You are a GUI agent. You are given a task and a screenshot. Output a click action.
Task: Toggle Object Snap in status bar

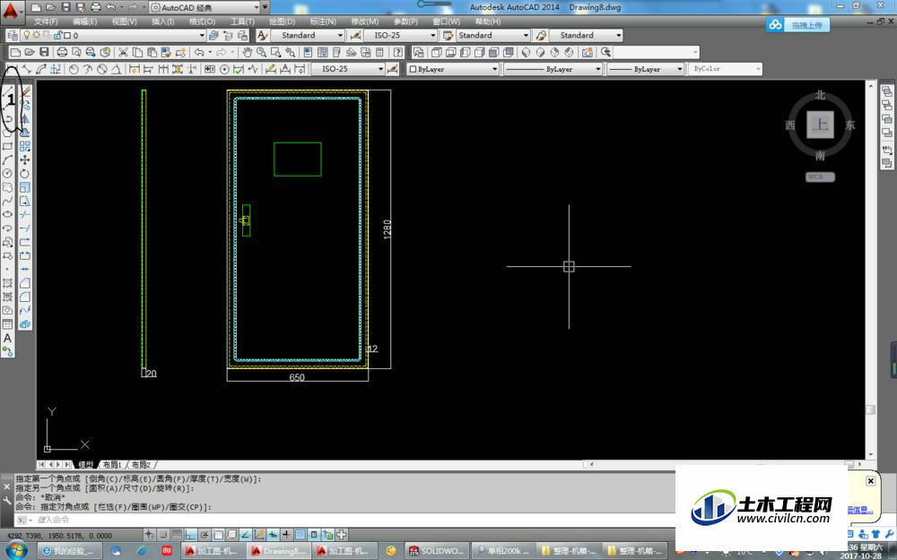[219, 535]
